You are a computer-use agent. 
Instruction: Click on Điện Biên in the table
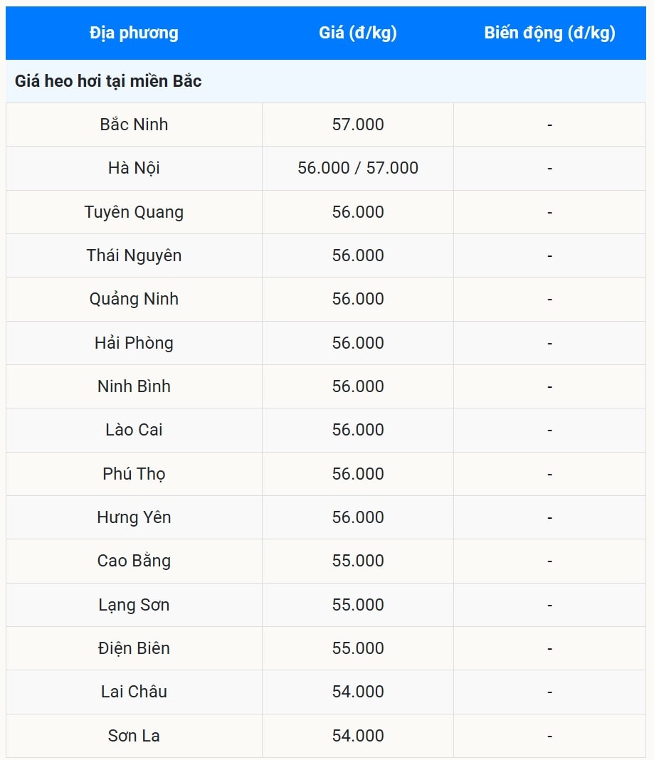tap(134, 648)
